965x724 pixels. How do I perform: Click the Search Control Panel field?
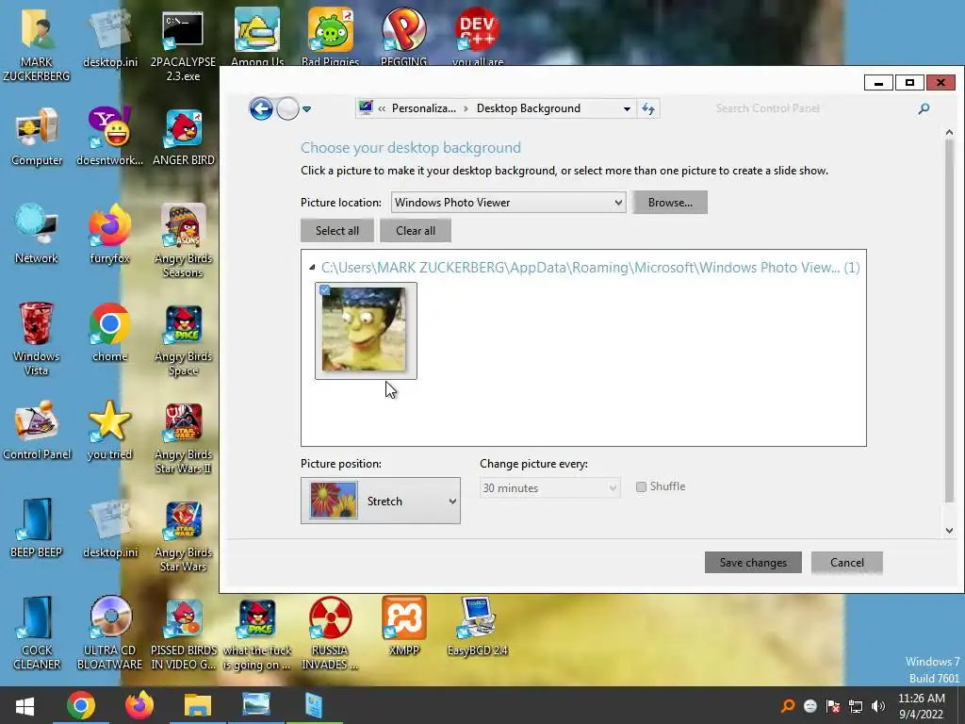pos(812,109)
